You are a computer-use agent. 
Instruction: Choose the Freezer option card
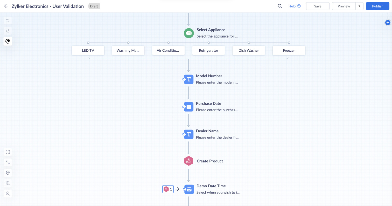(289, 50)
